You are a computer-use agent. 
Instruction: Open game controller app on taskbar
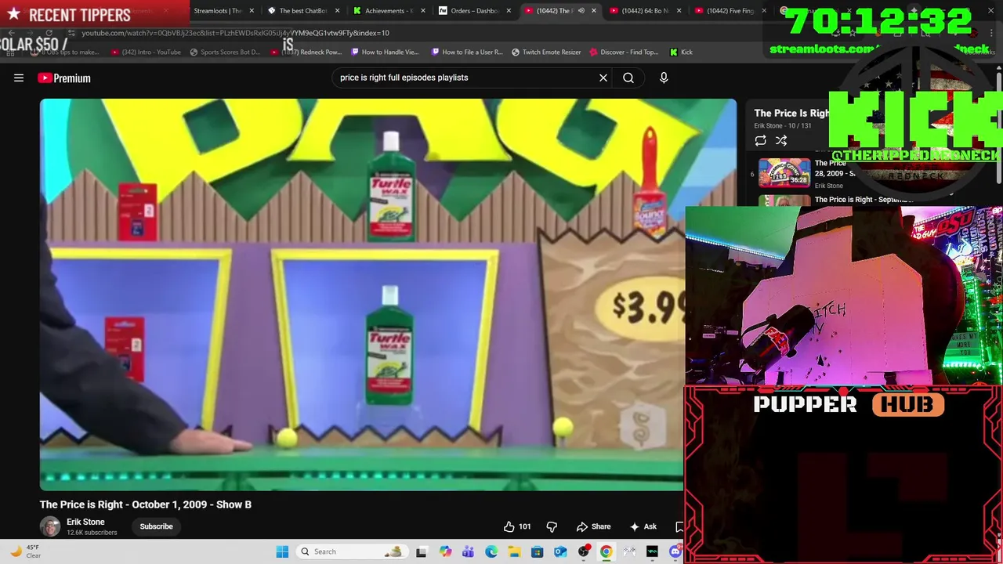(629, 551)
